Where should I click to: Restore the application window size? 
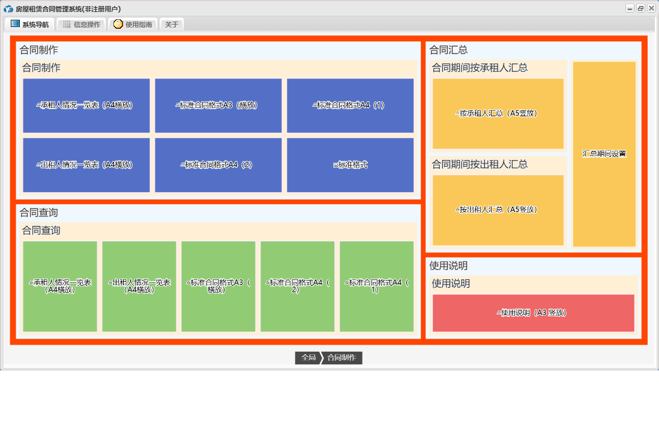tap(640, 8)
